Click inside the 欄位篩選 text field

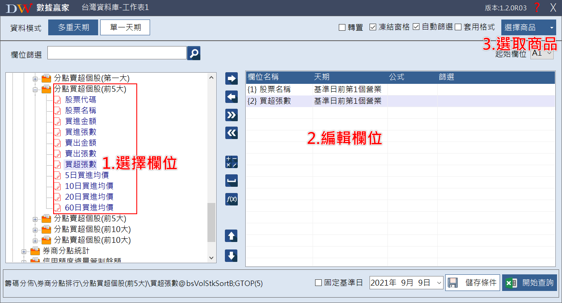coord(117,53)
